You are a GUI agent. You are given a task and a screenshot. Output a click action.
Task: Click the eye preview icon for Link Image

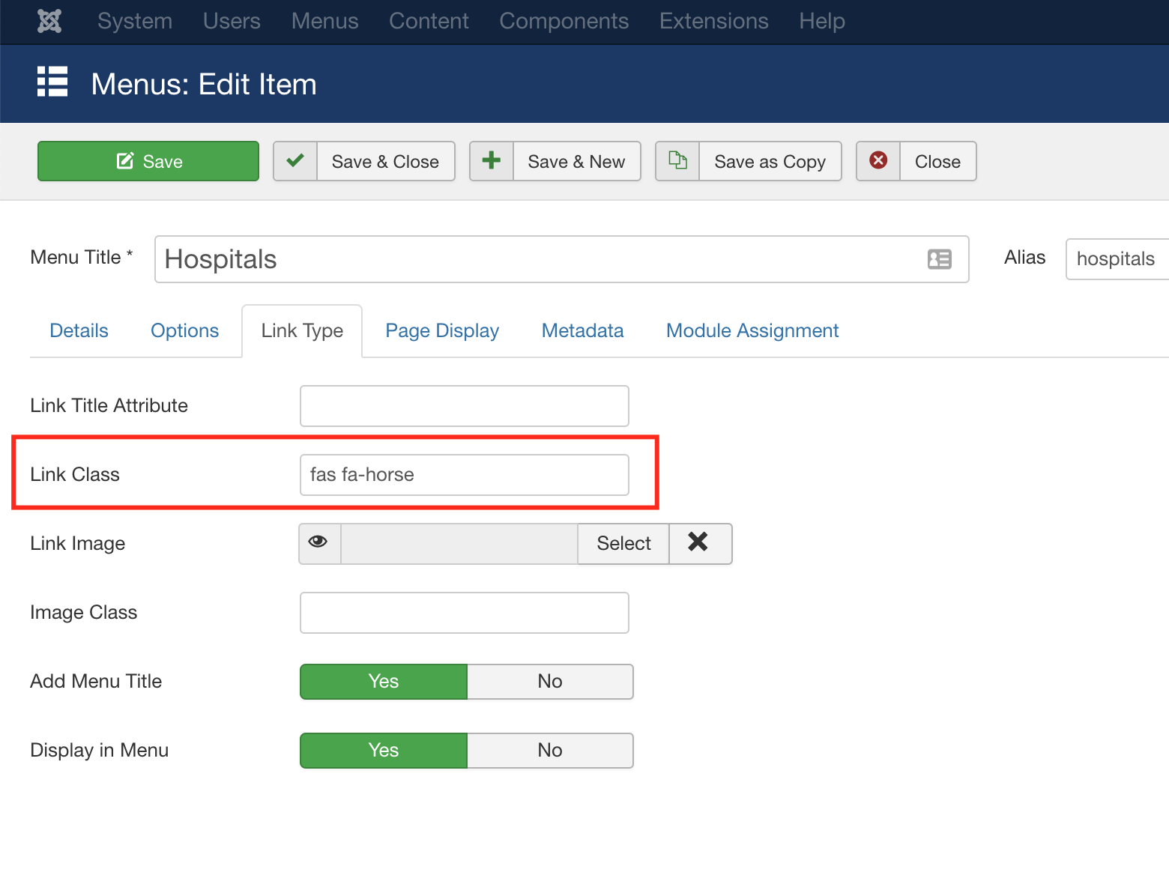[x=318, y=543]
